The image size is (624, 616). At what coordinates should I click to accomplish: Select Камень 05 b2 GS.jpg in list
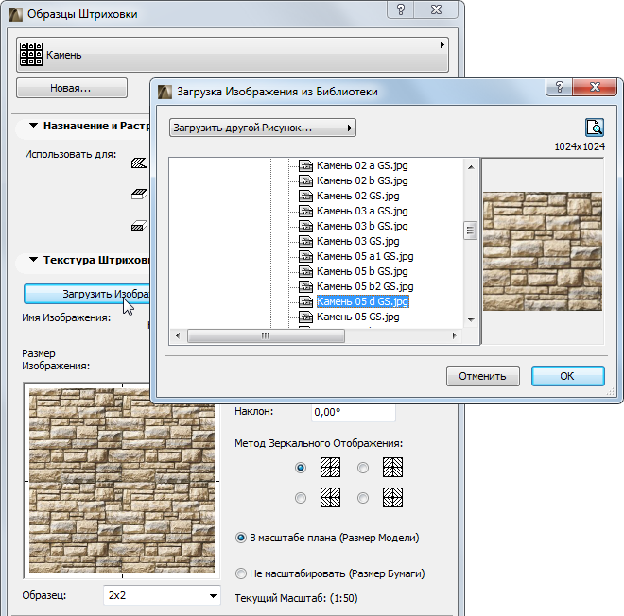[365, 286]
